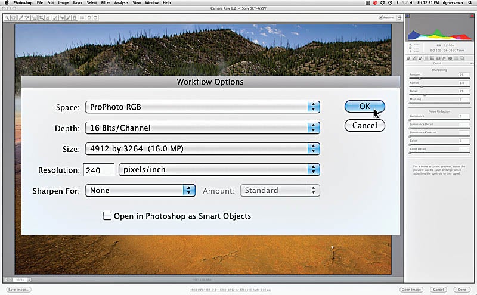This screenshot has width=477, height=295.
Task: Click the Resolution input field showing 240
Action: point(99,170)
